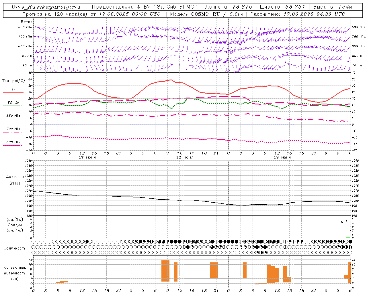Click the elevation value 'Высота: 124м'

coord(332,7)
